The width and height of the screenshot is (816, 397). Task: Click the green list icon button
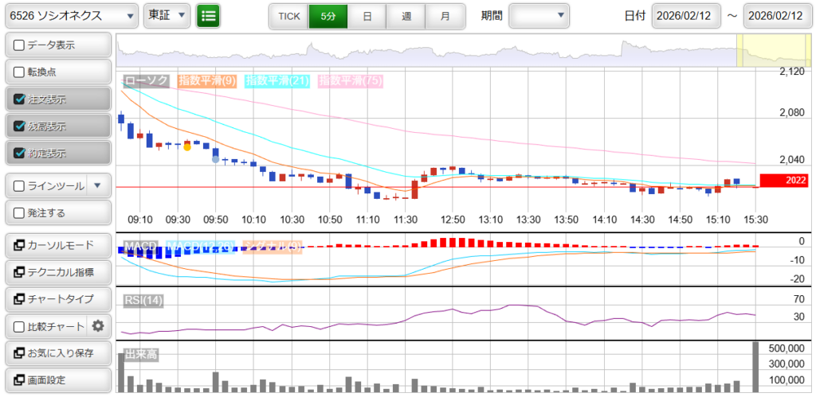point(208,16)
